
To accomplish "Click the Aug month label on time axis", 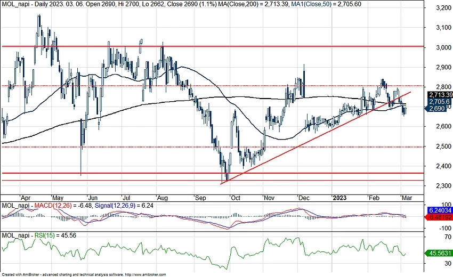I will point(163,198).
